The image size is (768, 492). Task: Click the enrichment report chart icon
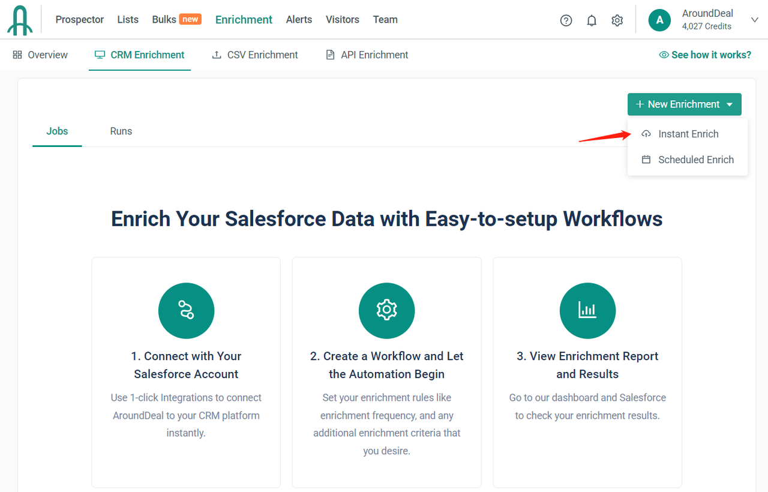[587, 310]
